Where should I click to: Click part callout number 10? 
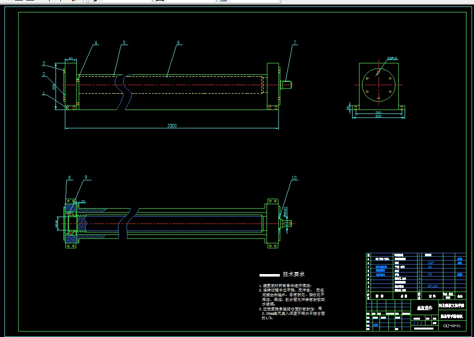[x=294, y=178]
